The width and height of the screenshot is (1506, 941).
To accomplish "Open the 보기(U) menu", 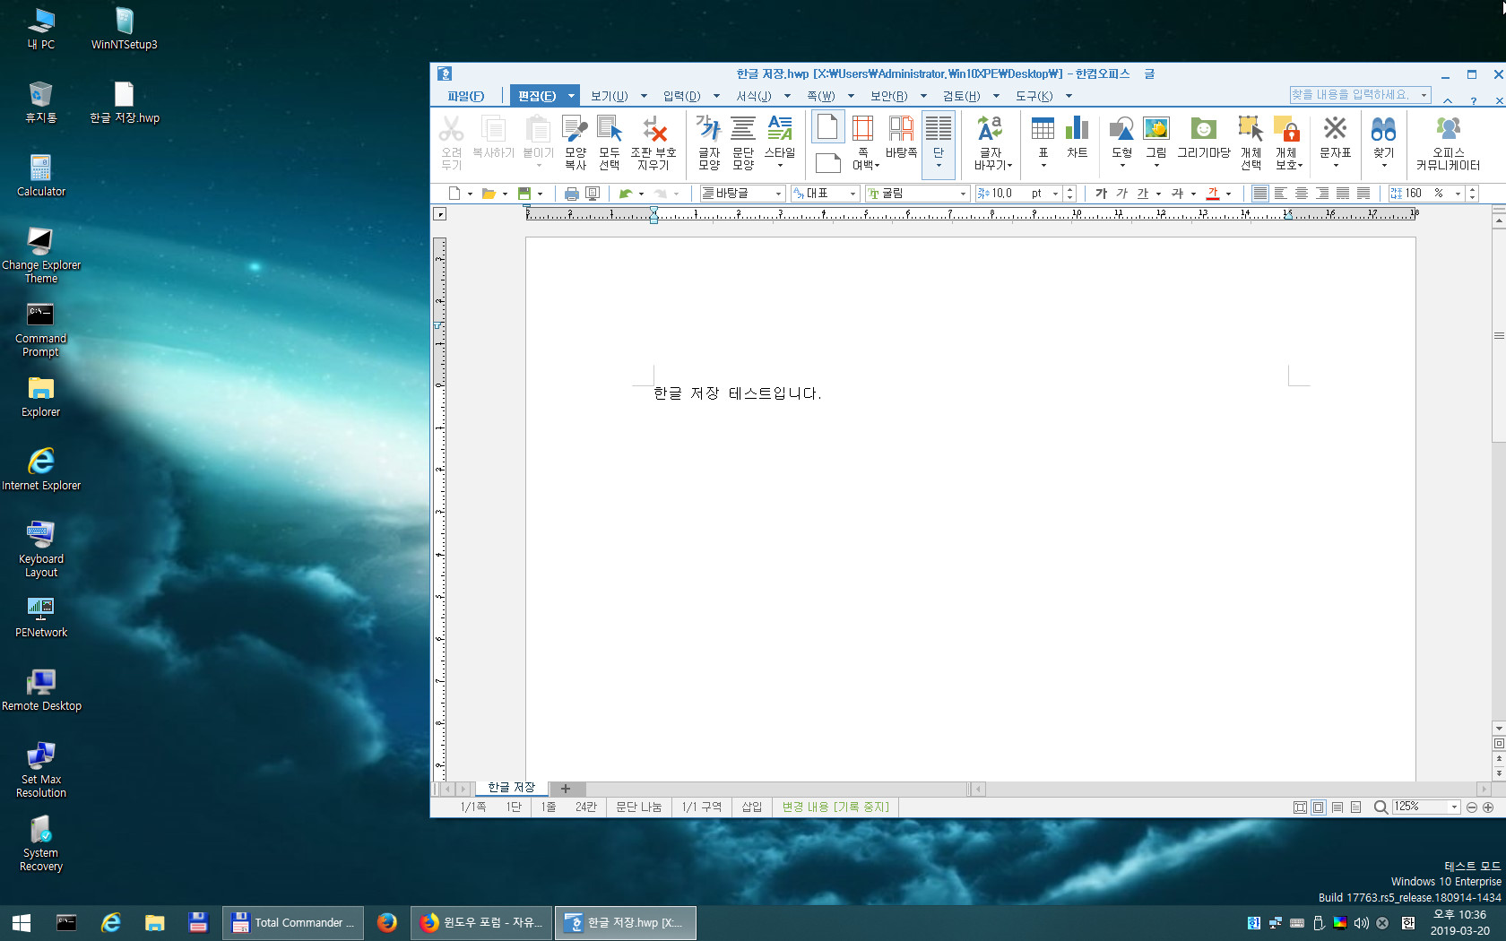I will point(609,96).
